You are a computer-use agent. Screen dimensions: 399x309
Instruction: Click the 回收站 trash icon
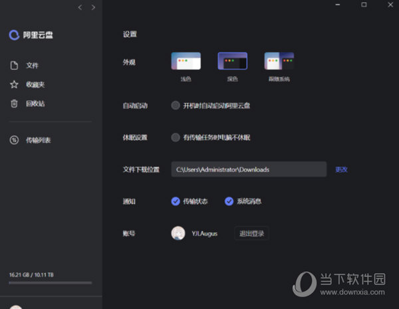pyautogui.click(x=14, y=104)
